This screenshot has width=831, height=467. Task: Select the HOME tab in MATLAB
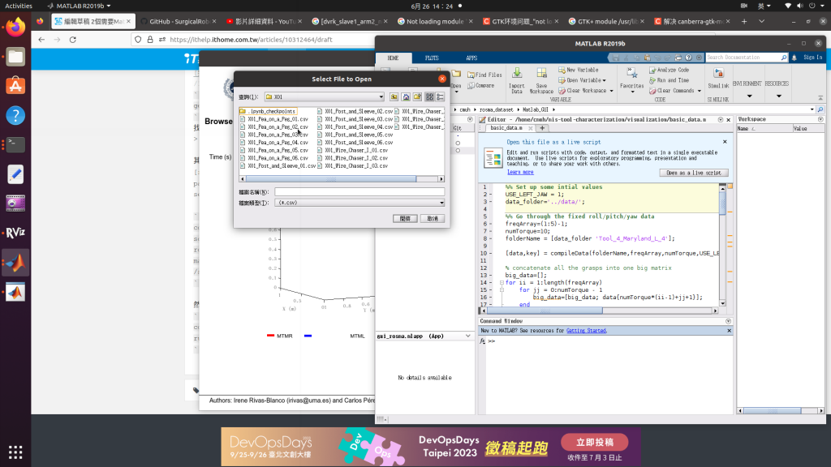pos(393,58)
